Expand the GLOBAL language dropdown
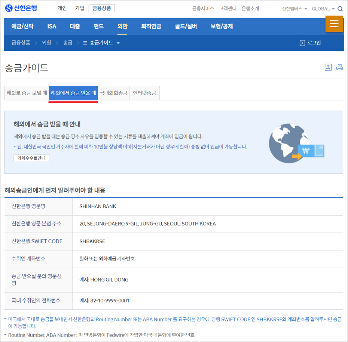This screenshot has height=342, width=348. coord(323,9)
